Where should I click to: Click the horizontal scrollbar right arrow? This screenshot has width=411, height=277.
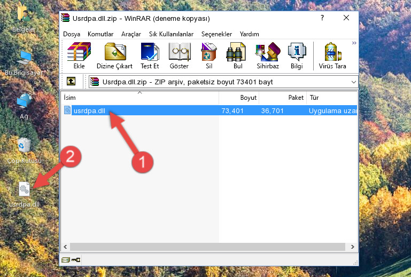click(x=353, y=247)
